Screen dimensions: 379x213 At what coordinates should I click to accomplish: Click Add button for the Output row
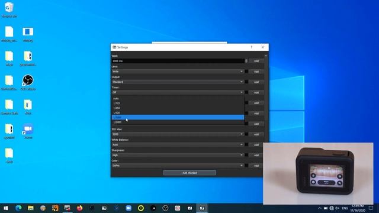coord(256,82)
